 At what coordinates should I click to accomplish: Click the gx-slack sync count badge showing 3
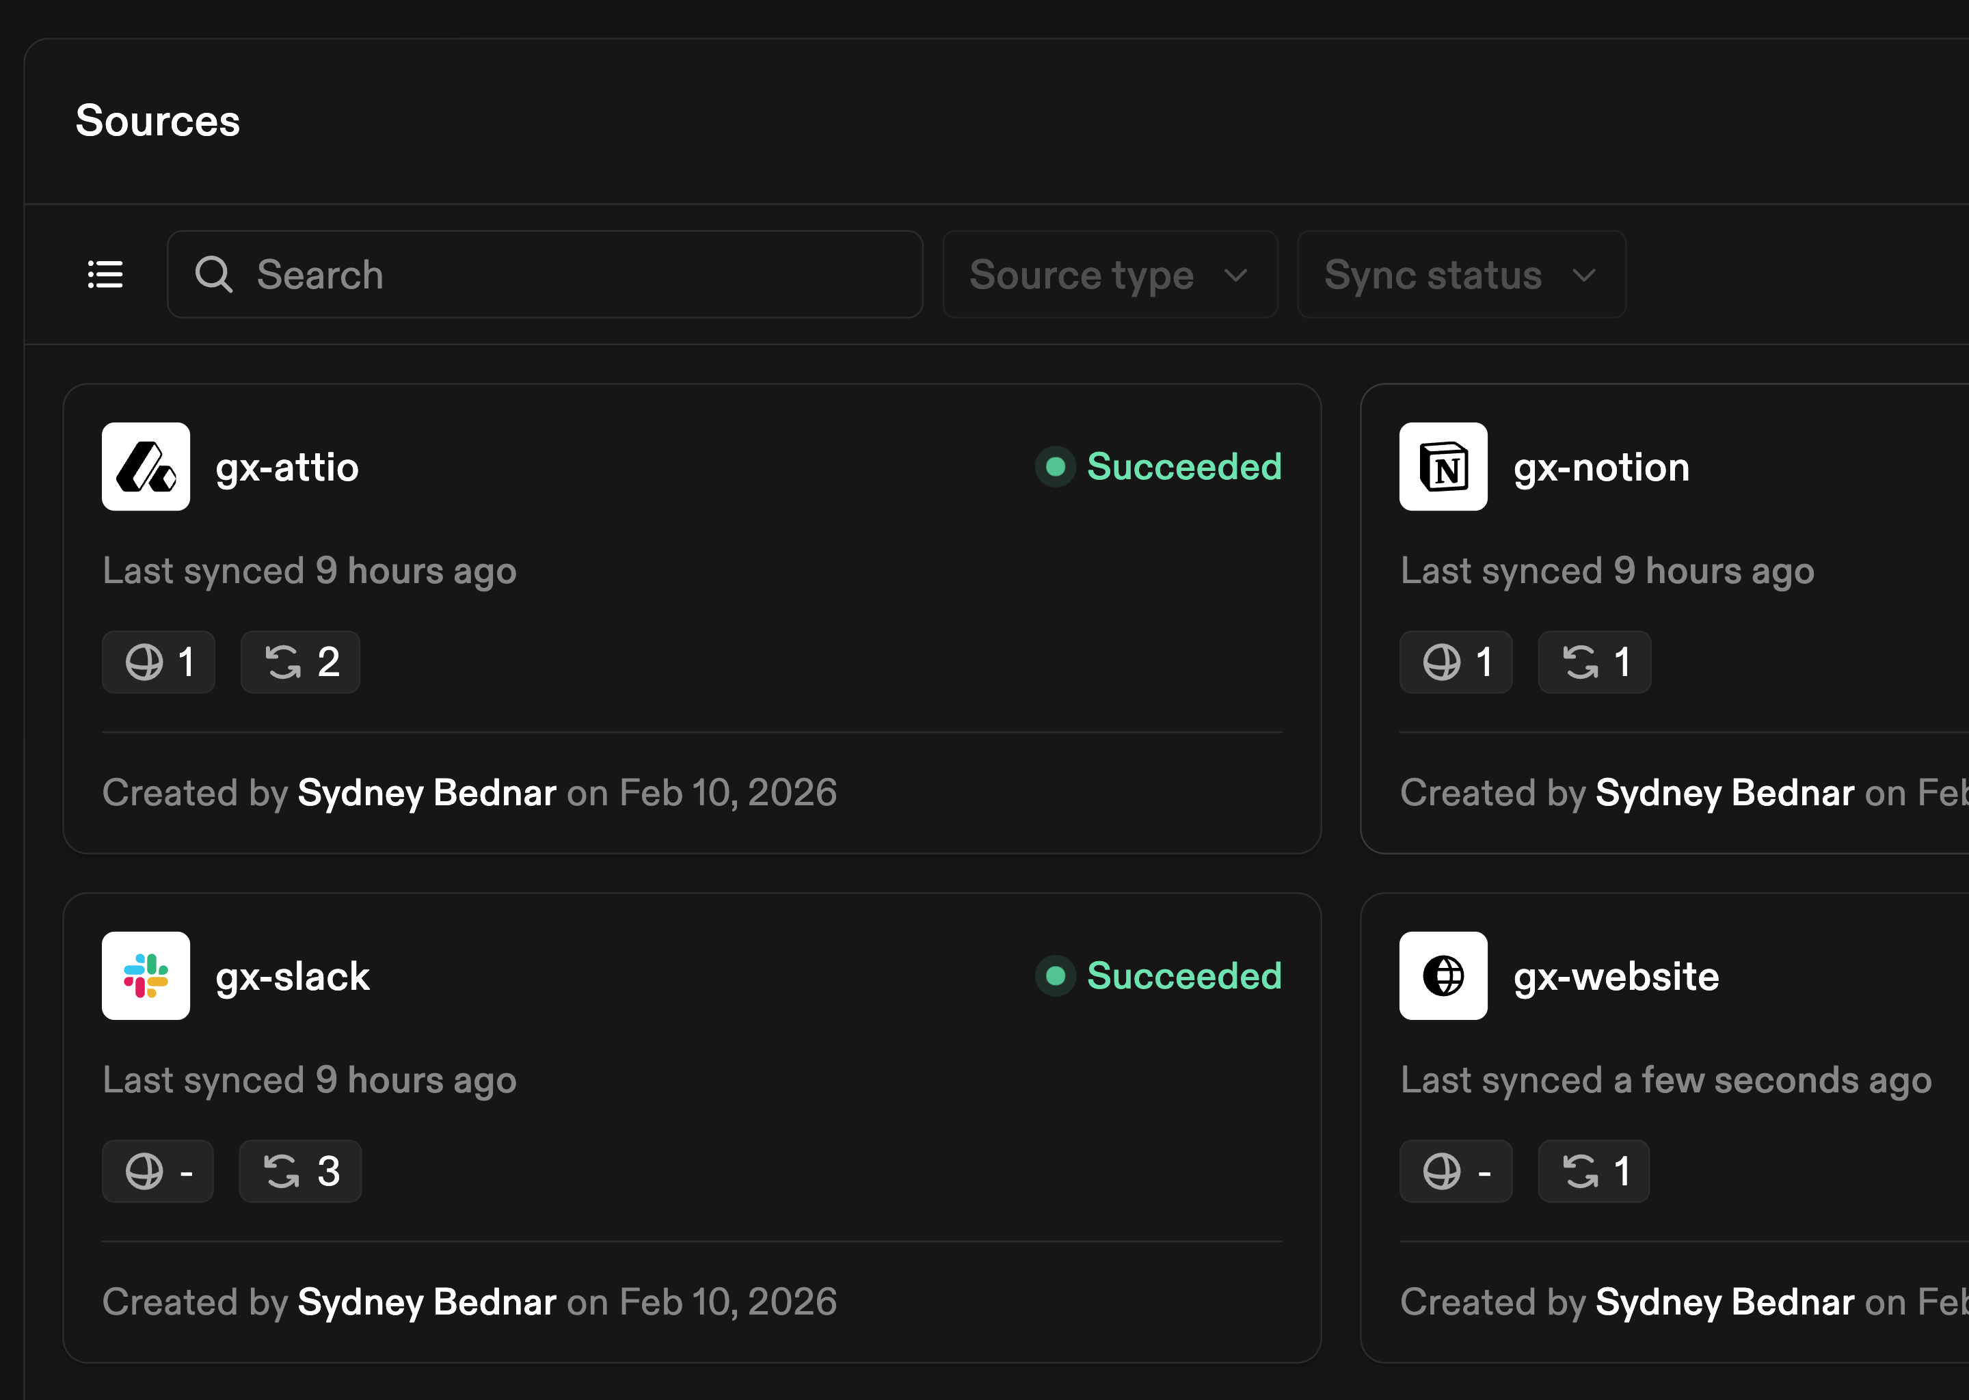(x=300, y=1172)
